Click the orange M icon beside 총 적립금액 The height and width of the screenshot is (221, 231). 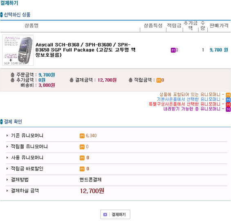159,80
